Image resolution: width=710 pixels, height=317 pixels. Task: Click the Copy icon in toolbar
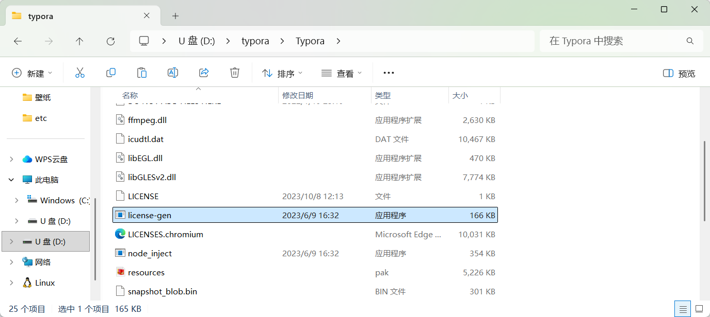point(110,73)
